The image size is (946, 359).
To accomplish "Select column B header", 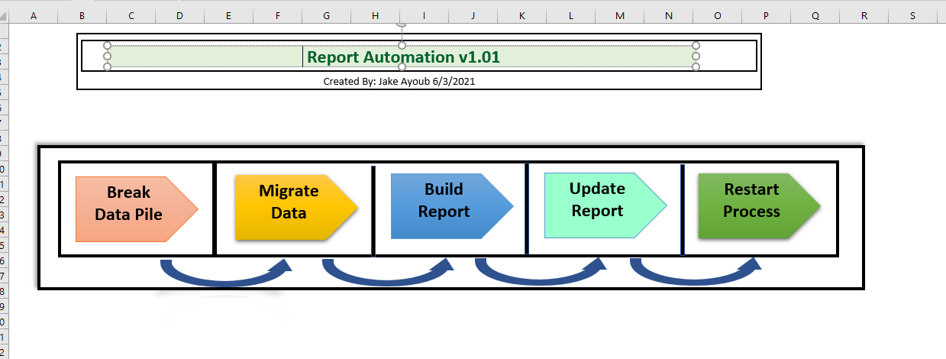I will coord(82,15).
